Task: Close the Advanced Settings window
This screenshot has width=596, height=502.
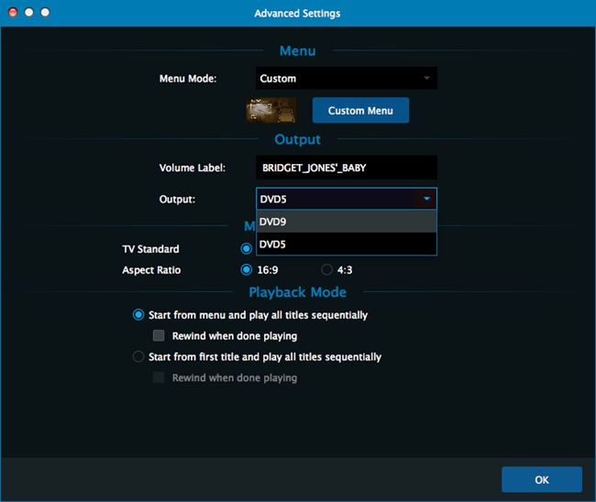Action: (13, 13)
